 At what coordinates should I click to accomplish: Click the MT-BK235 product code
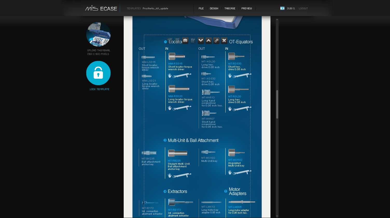point(148,159)
